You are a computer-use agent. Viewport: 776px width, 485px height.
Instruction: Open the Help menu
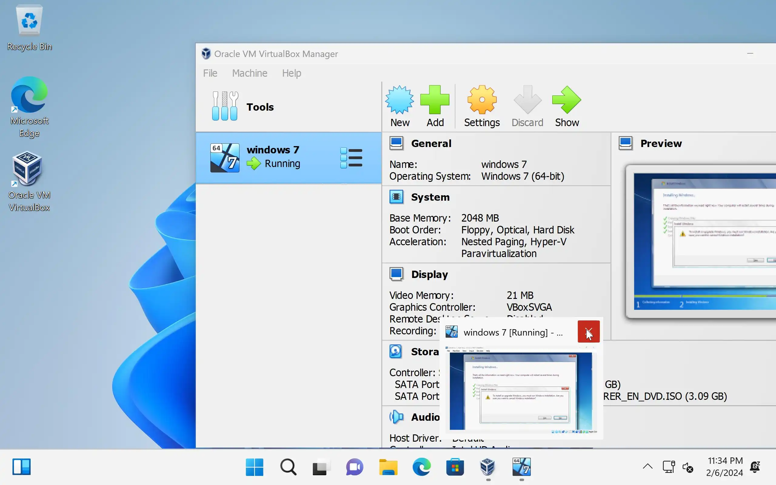tap(292, 73)
